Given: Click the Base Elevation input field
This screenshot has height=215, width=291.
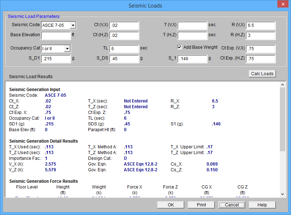Looking at the screenshot, I should point(56,35).
